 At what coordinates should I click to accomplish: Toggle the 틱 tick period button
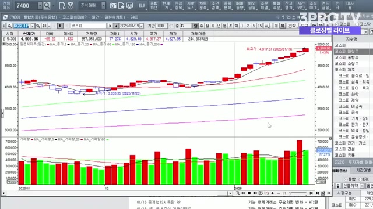[236, 26]
